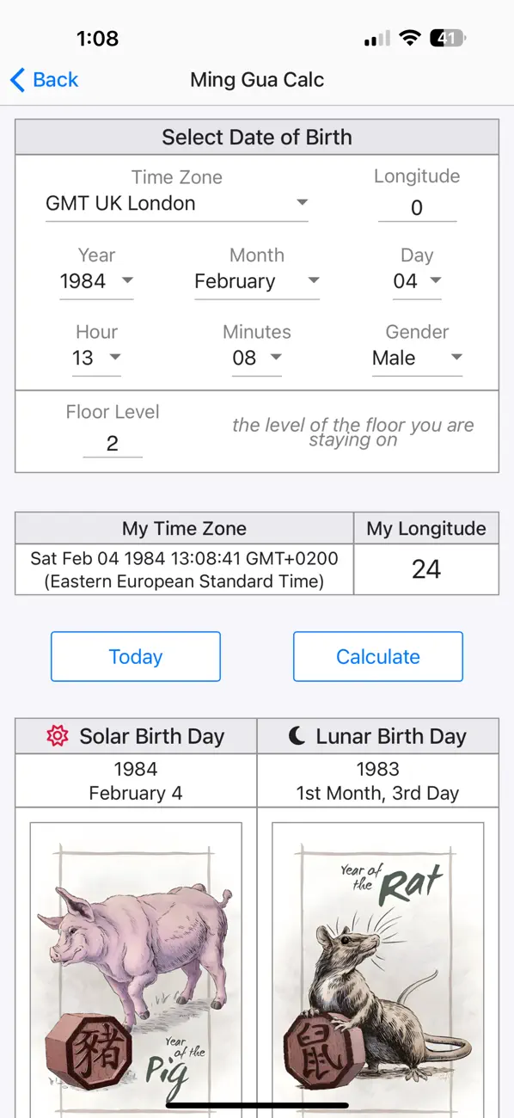Tap the Wi-Fi icon in status bar
Image resolution: width=514 pixels, height=1118 pixels.
[409, 37]
